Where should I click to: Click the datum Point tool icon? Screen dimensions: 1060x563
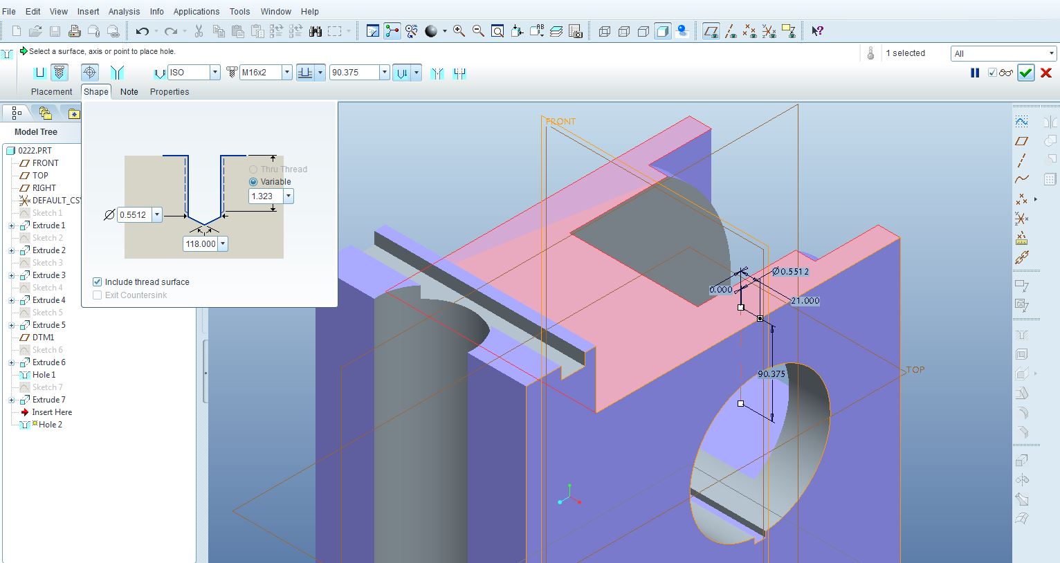pyautogui.click(x=1021, y=199)
